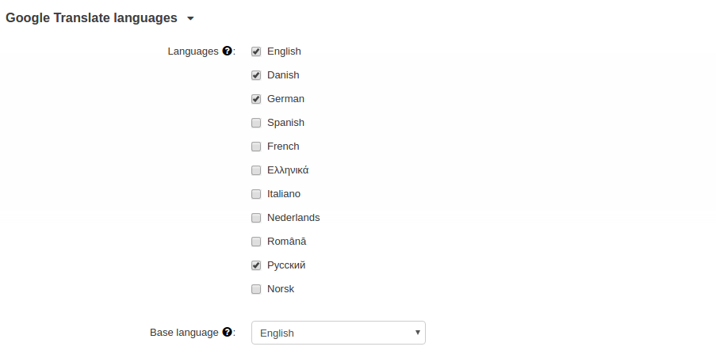Uncheck the Русский checkbox
Screen dimensions: 716x358
(256, 265)
